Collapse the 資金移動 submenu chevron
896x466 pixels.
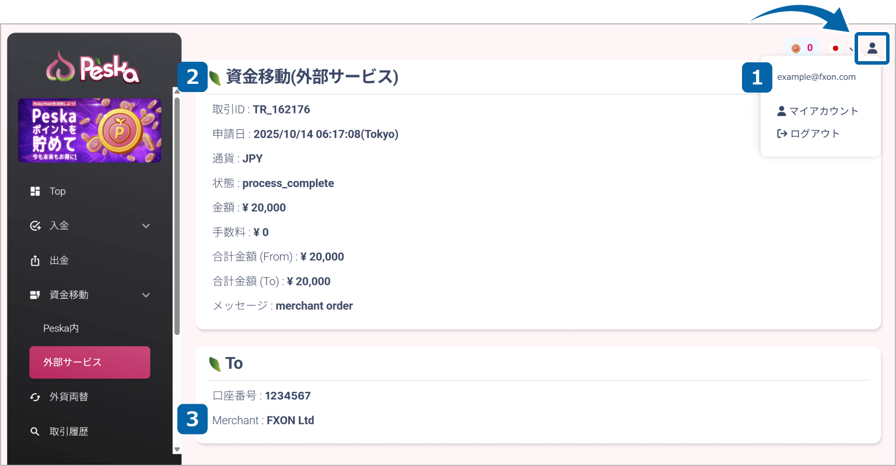click(x=146, y=295)
